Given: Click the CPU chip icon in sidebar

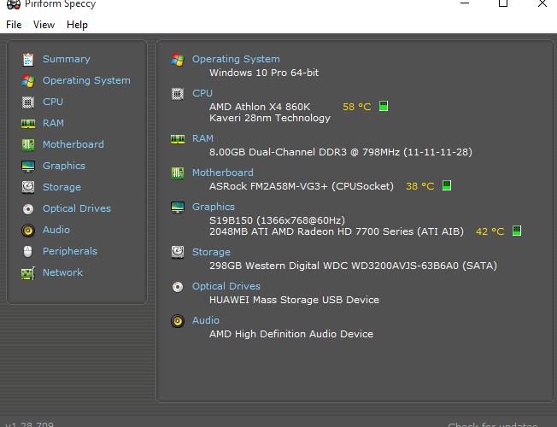Looking at the screenshot, I should click(x=28, y=102).
